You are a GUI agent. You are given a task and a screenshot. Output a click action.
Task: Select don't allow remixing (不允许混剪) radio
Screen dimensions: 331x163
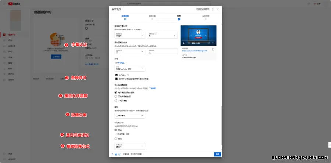[115, 101]
